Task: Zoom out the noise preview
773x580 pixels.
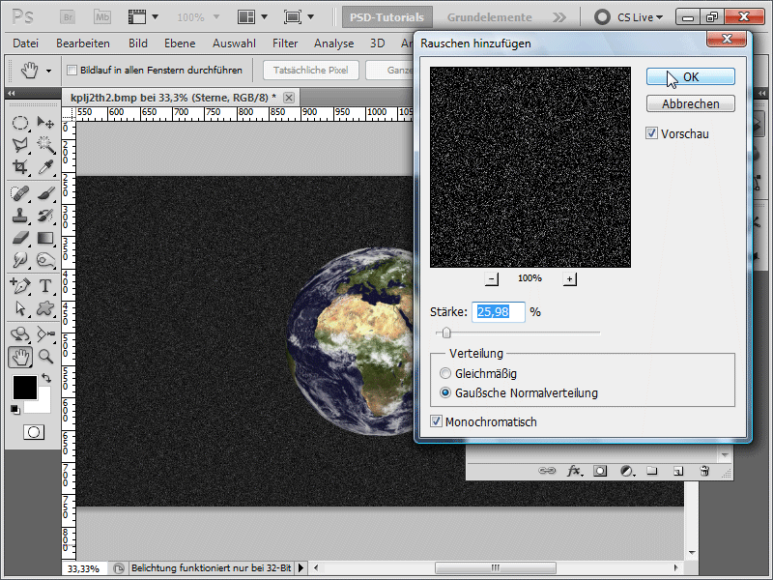Action: pyautogui.click(x=491, y=278)
